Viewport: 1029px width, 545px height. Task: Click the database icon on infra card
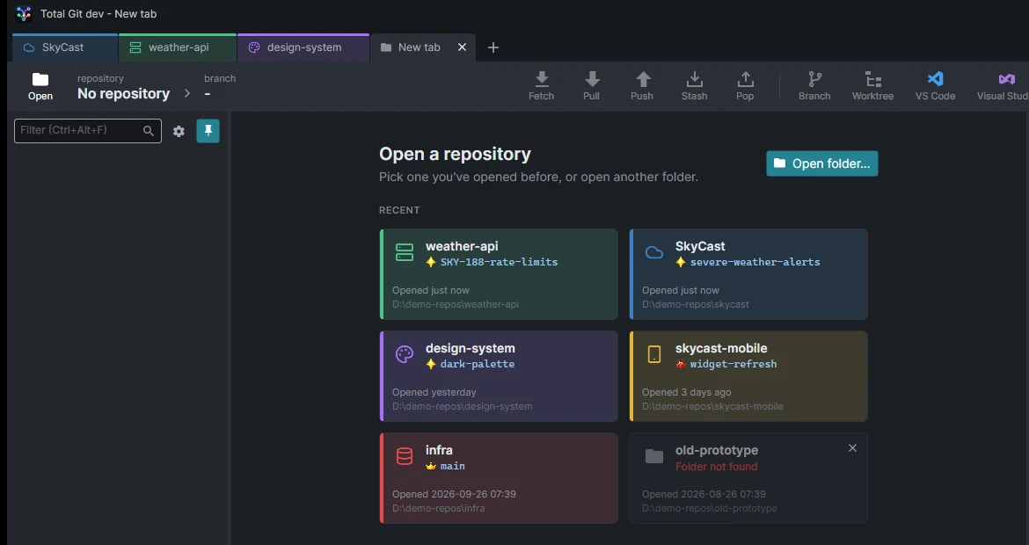405,456
